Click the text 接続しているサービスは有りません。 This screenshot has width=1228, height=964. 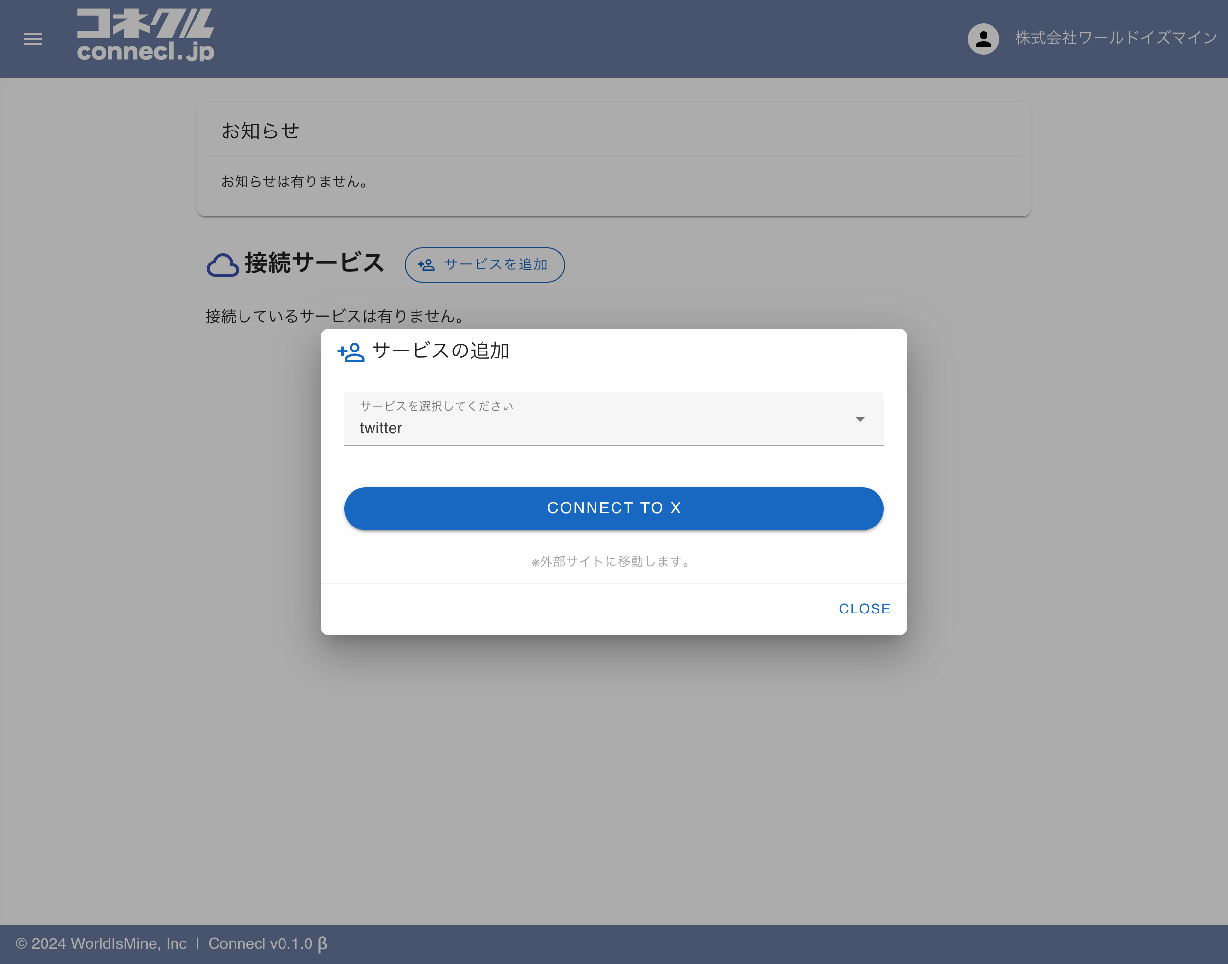(336, 316)
